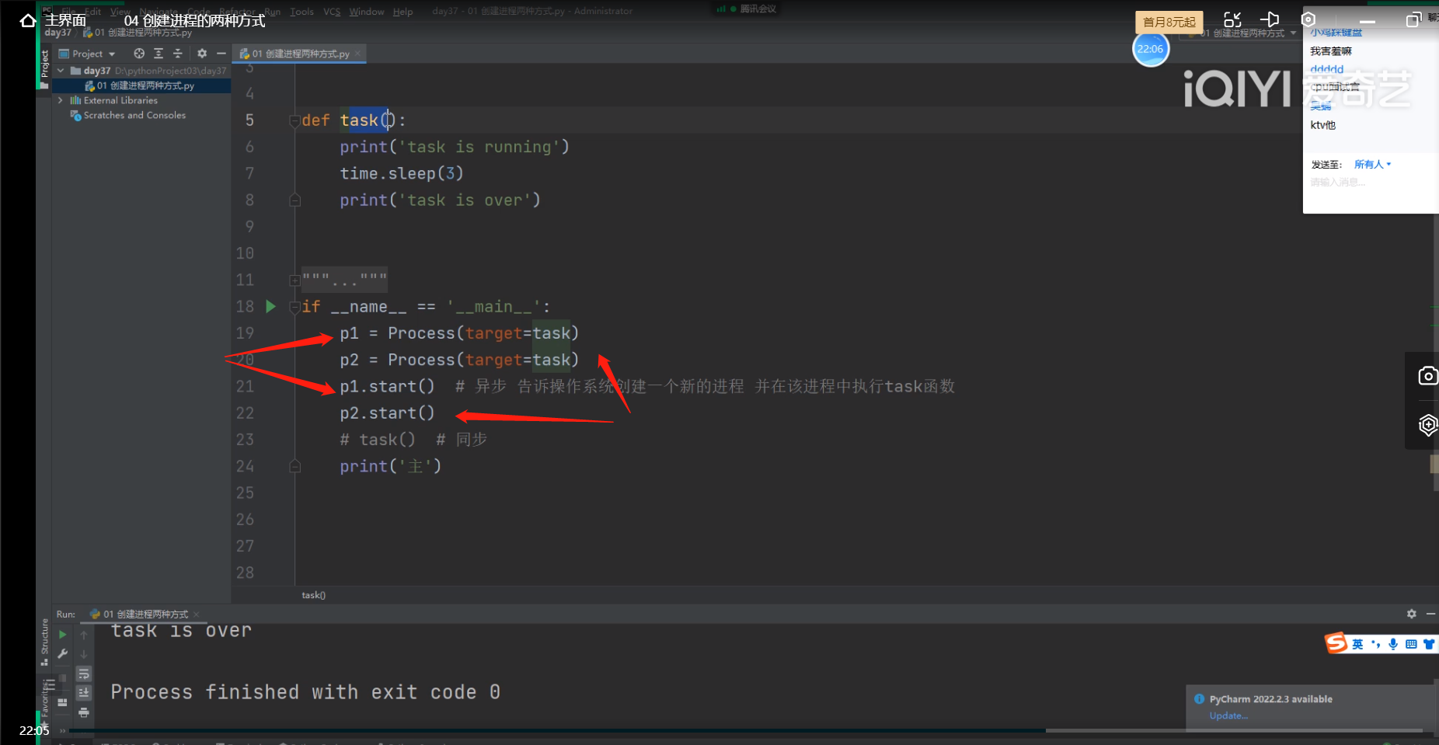Open the player hexagon settings icon

click(x=1308, y=19)
